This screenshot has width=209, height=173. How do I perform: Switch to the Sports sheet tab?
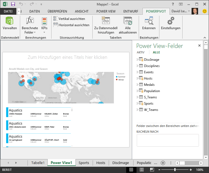click(84, 163)
